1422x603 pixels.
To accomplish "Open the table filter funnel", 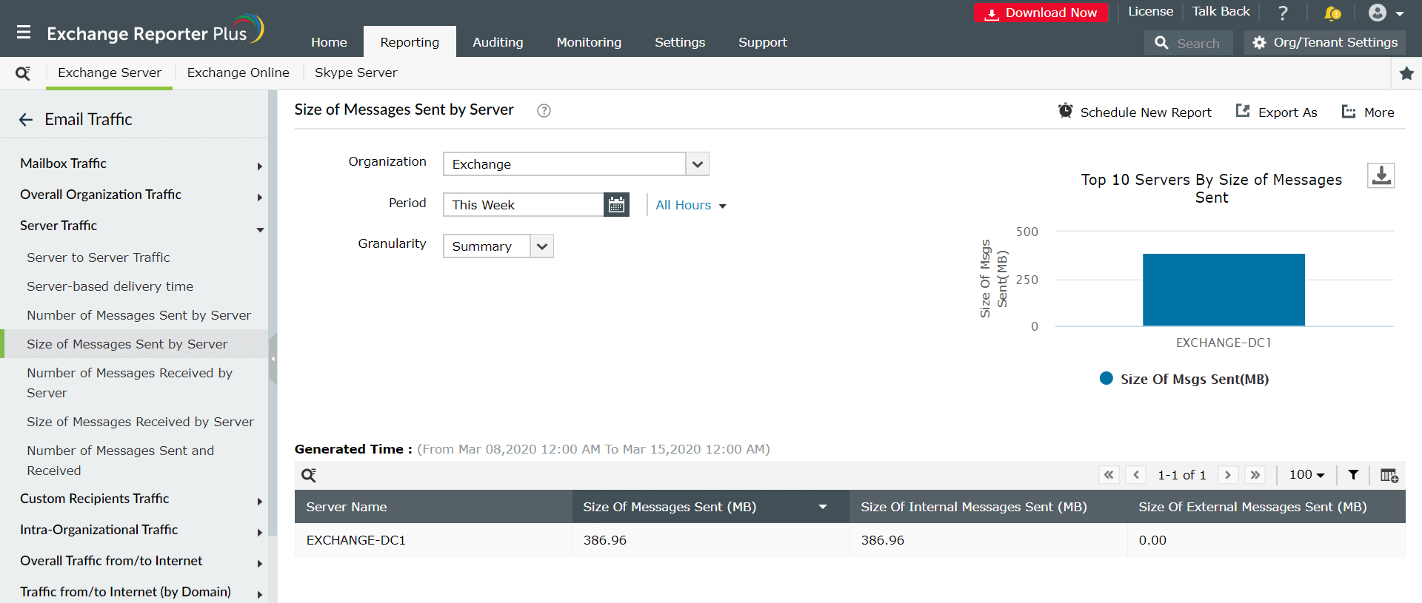I will 1353,475.
